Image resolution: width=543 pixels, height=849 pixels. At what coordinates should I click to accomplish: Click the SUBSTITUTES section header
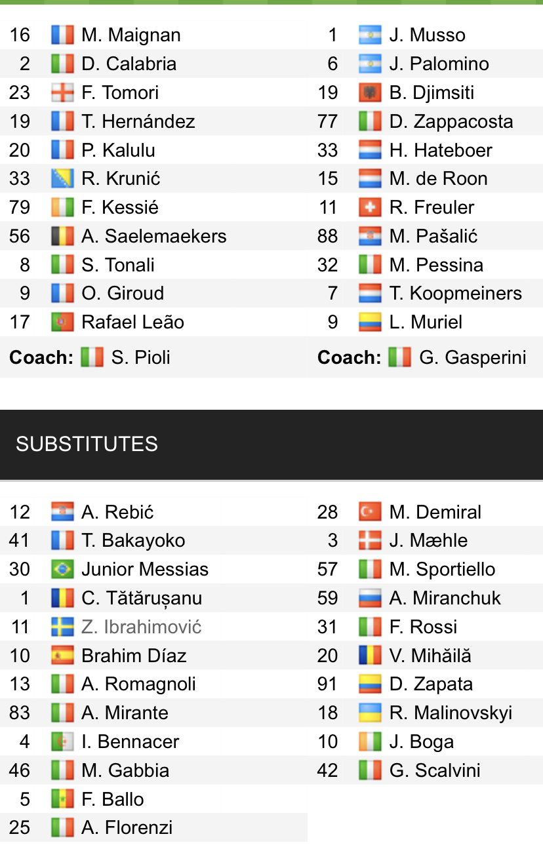pyautogui.click(x=271, y=444)
